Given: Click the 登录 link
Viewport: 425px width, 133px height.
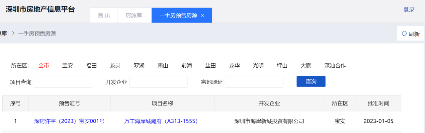Looking at the screenshot, I should [409, 10].
